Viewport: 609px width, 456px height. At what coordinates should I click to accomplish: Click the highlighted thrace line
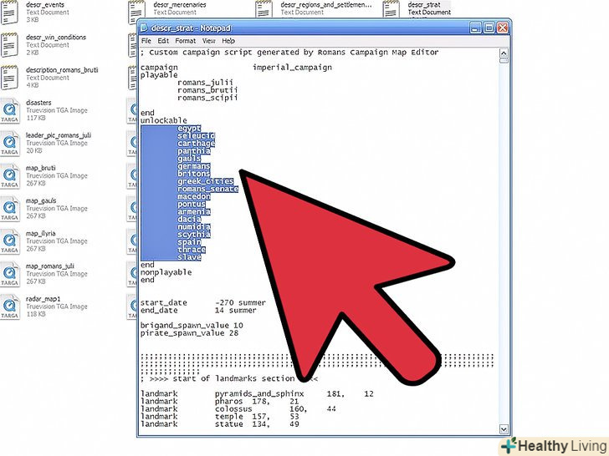coord(191,250)
